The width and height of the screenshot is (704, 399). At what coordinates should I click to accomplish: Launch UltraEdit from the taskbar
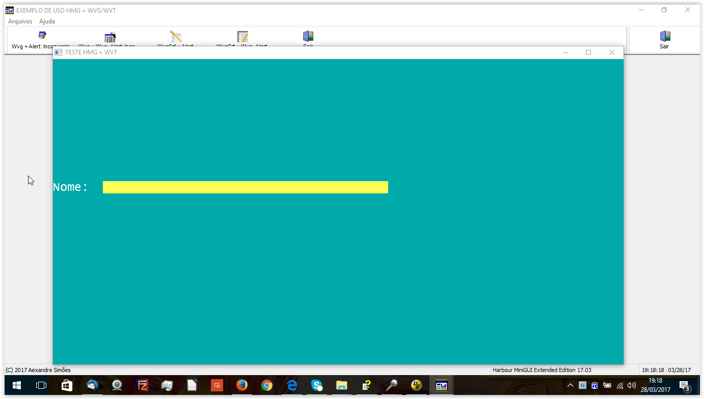(x=417, y=386)
